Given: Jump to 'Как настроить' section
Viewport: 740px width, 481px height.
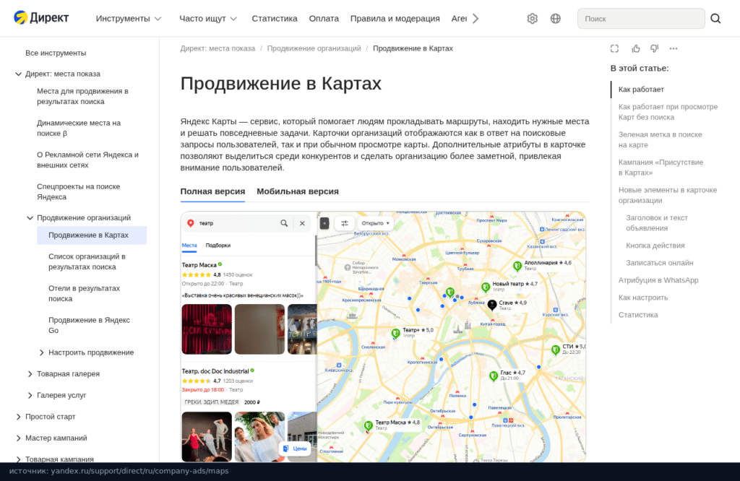Looking at the screenshot, I should pyautogui.click(x=642, y=298).
